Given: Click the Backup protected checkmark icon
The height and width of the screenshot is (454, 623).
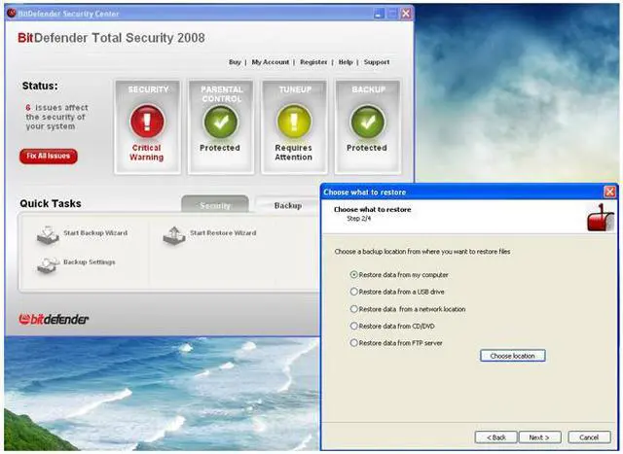Looking at the screenshot, I should pos(367,122).
